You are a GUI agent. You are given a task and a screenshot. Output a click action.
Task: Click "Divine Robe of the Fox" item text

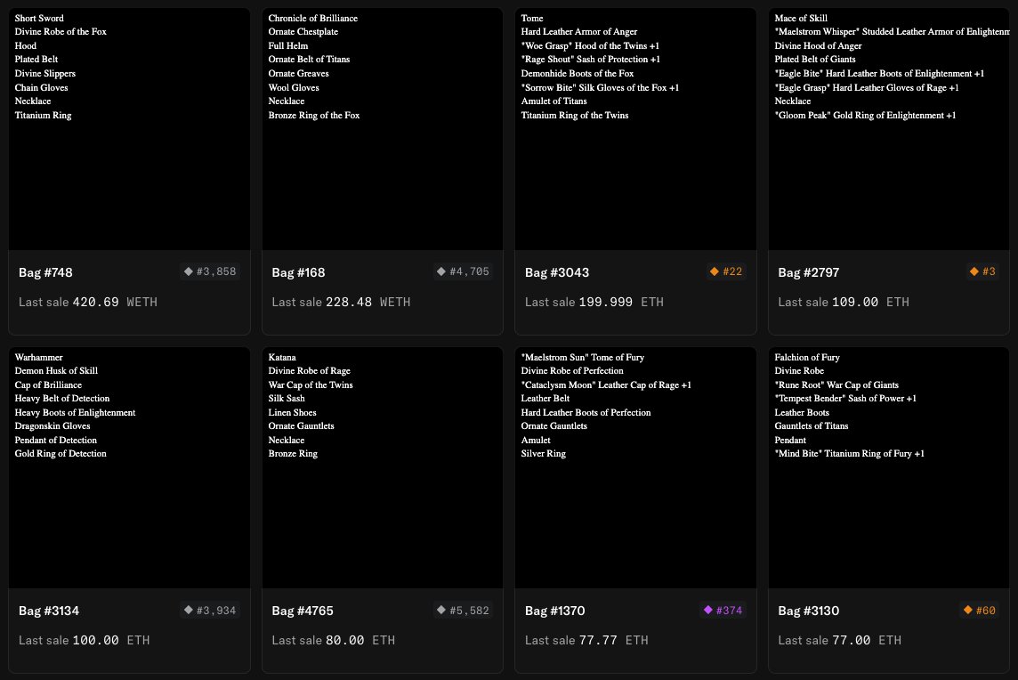click(61, 32)
